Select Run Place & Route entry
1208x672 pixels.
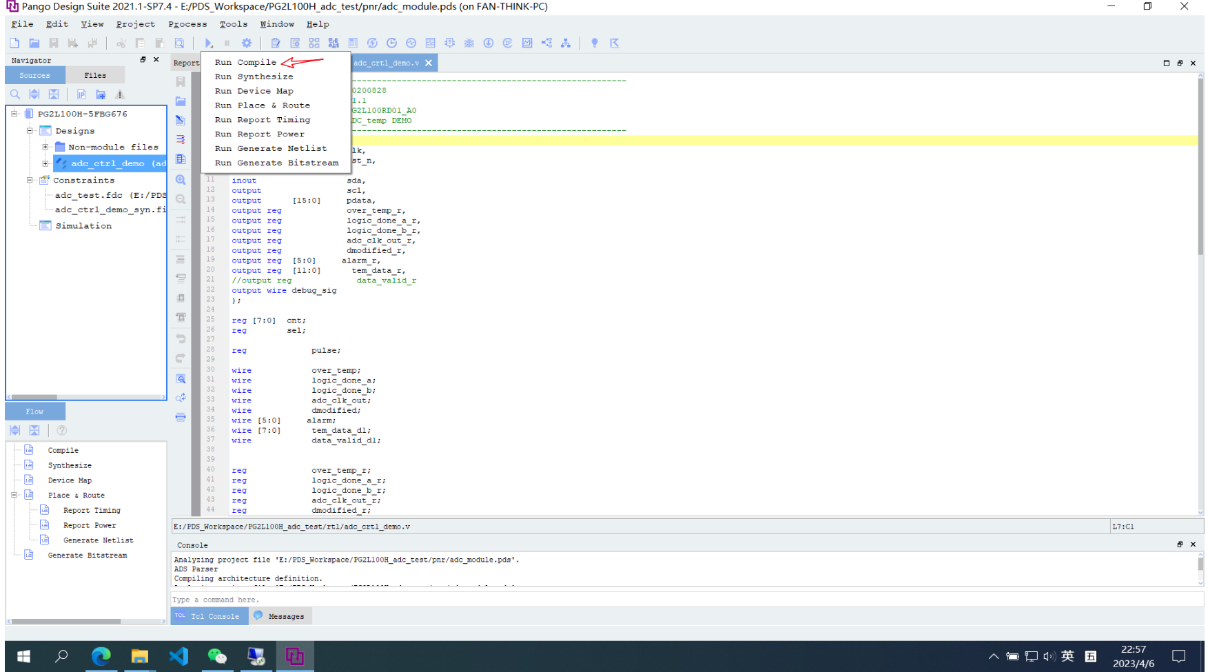[x=262, y=105]
